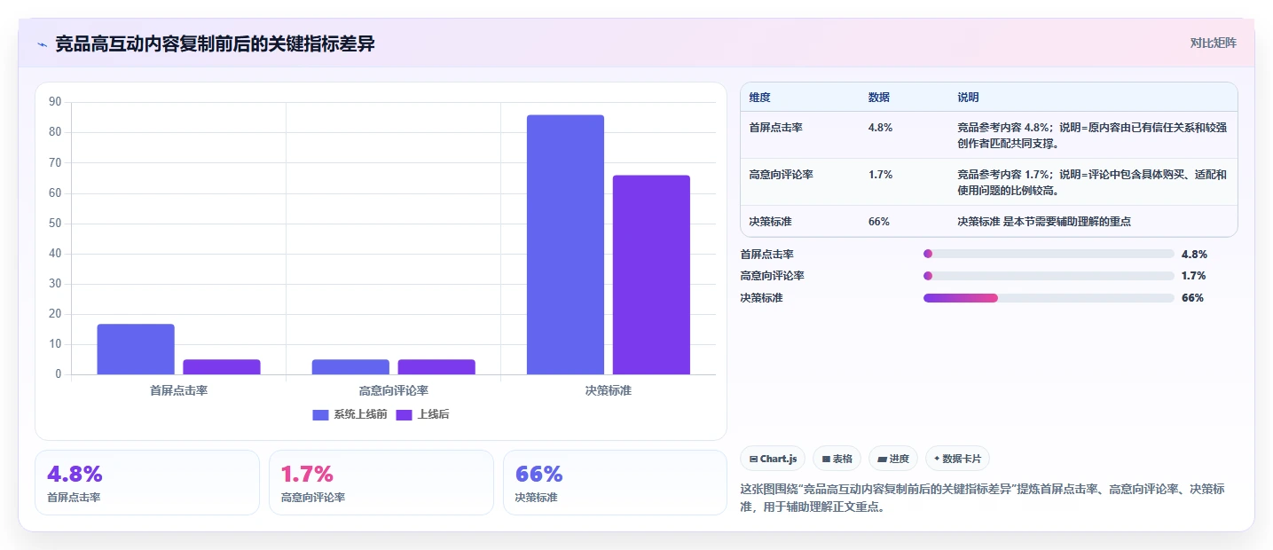Click the 4.8% cell in the table
Screen dimensions: 1273x550
coord(881,128)
